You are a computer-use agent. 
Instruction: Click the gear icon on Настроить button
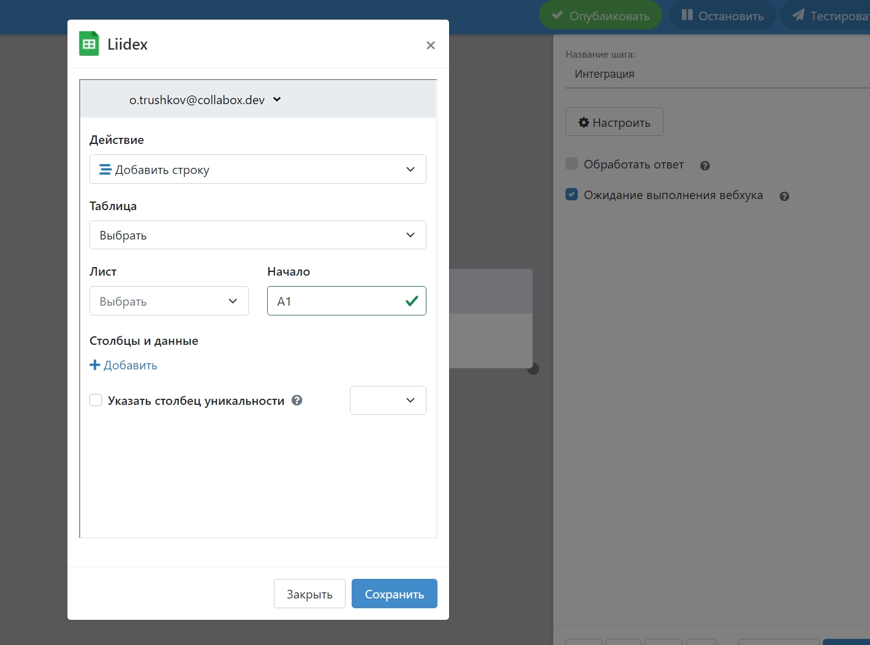(584, 123)
